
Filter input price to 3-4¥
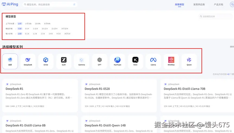[x=51, y=34]
